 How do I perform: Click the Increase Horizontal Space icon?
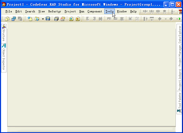(x=152, y=12)
